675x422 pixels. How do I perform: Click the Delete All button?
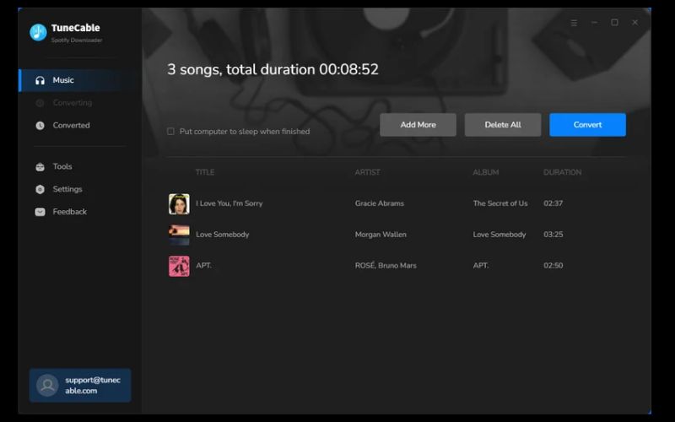(x=502, y=125)
